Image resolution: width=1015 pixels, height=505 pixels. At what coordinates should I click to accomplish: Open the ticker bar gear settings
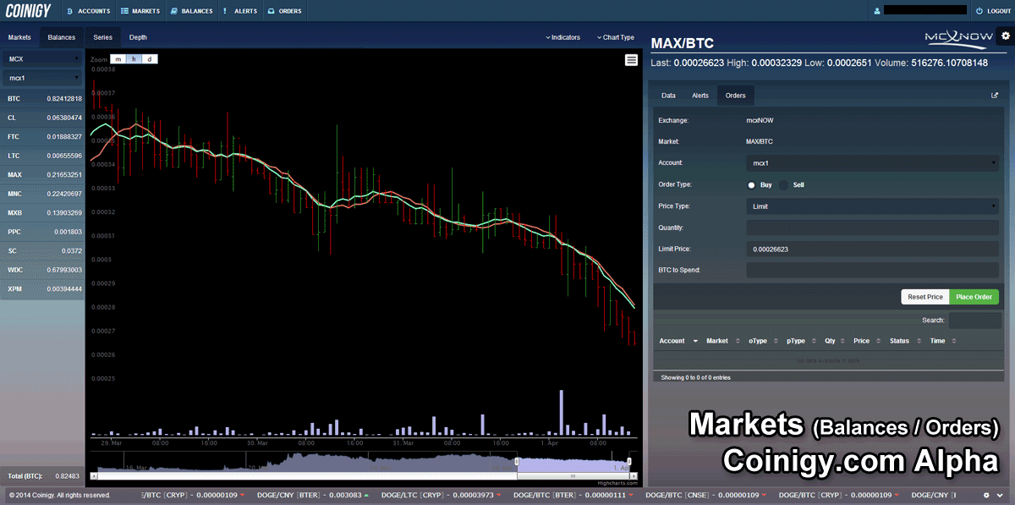985,497
